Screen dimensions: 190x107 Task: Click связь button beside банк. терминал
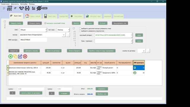point(139,41)
